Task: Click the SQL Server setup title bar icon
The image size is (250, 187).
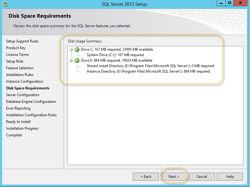Action: click(x=5, y=4)
